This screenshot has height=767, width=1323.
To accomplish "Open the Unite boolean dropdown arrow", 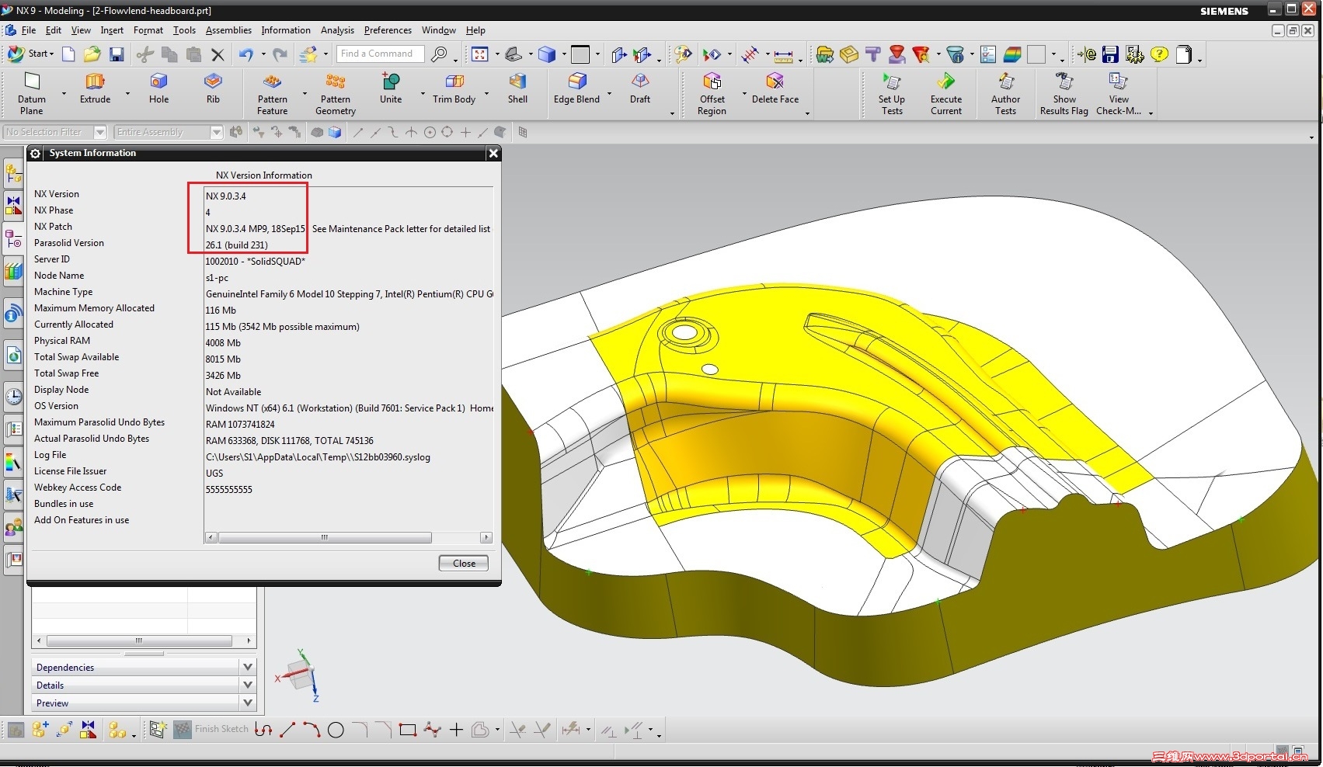I will pos(423,94).
